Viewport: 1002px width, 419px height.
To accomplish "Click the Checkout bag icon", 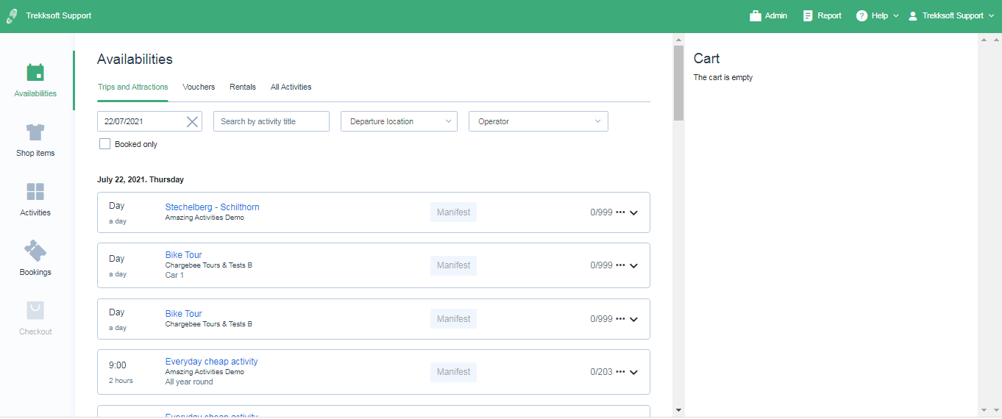I will point(35,310).
